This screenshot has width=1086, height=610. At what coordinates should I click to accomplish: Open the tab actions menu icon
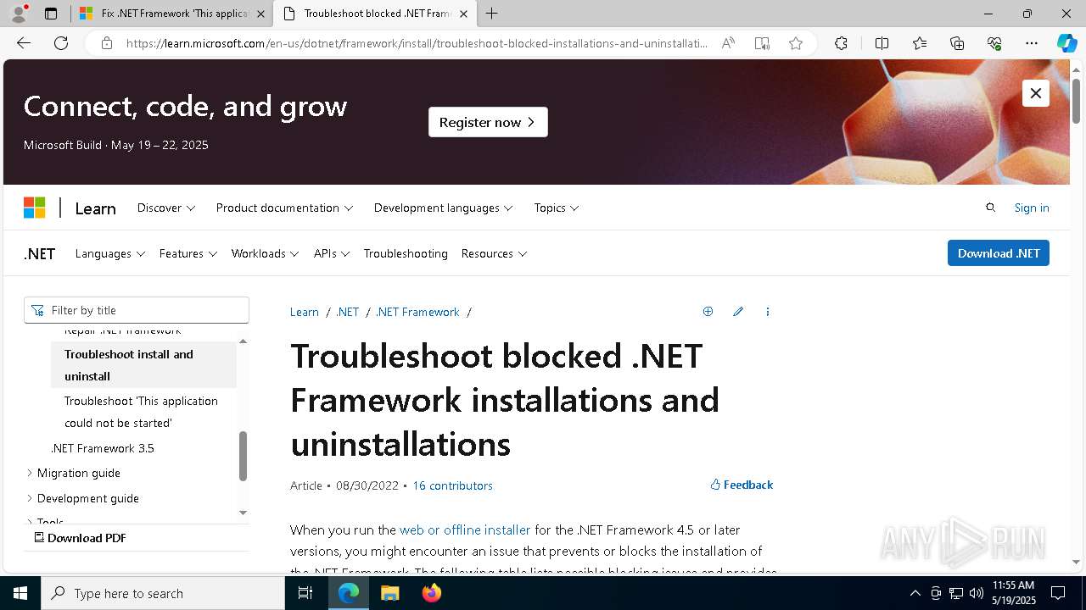tap(51, 14)
